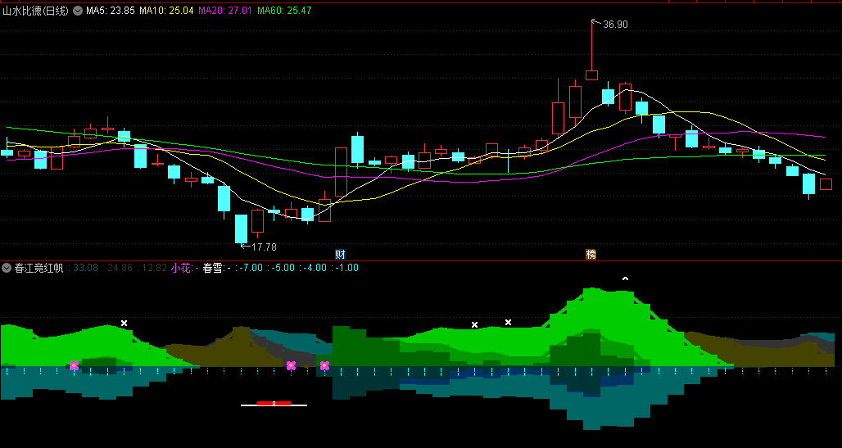Expand the 春江竞红帆 indicator dropdown arrow

tap(7, 268)
